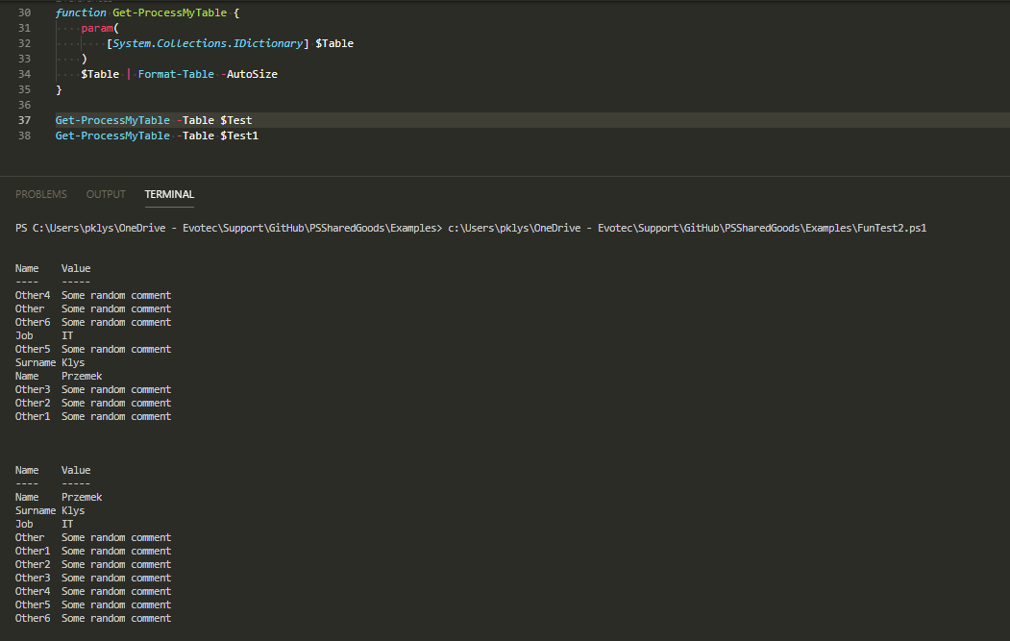Image resolution: width=1010 pixels, height=641 pixels.
Task: Click the Name Przemek value in terminal output
Action: (x=82, y=375)
